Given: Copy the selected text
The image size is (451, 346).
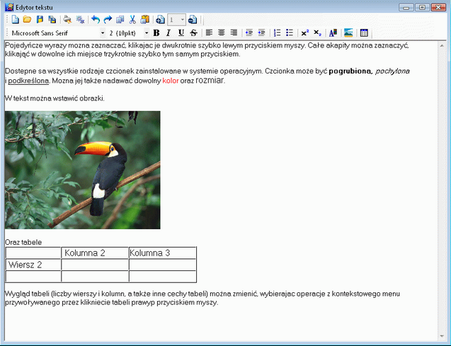Looking at the screenshot, I should click(120, 20).
